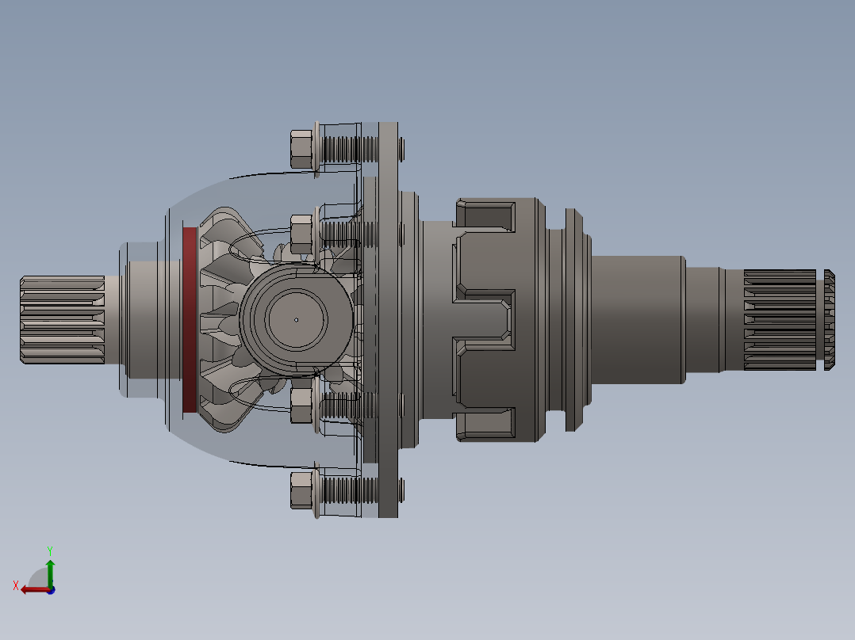This screenshot has width=855, height=640.
Task: Select the red thrust washer ring
Action: click(190, 320)
